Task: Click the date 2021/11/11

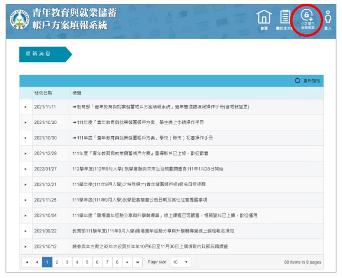Action: pos(45,107)
